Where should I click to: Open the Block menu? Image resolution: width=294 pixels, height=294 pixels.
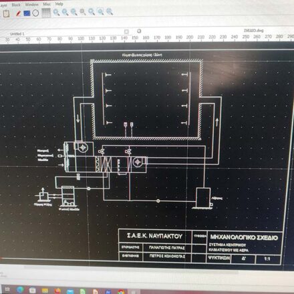(16, 5)
